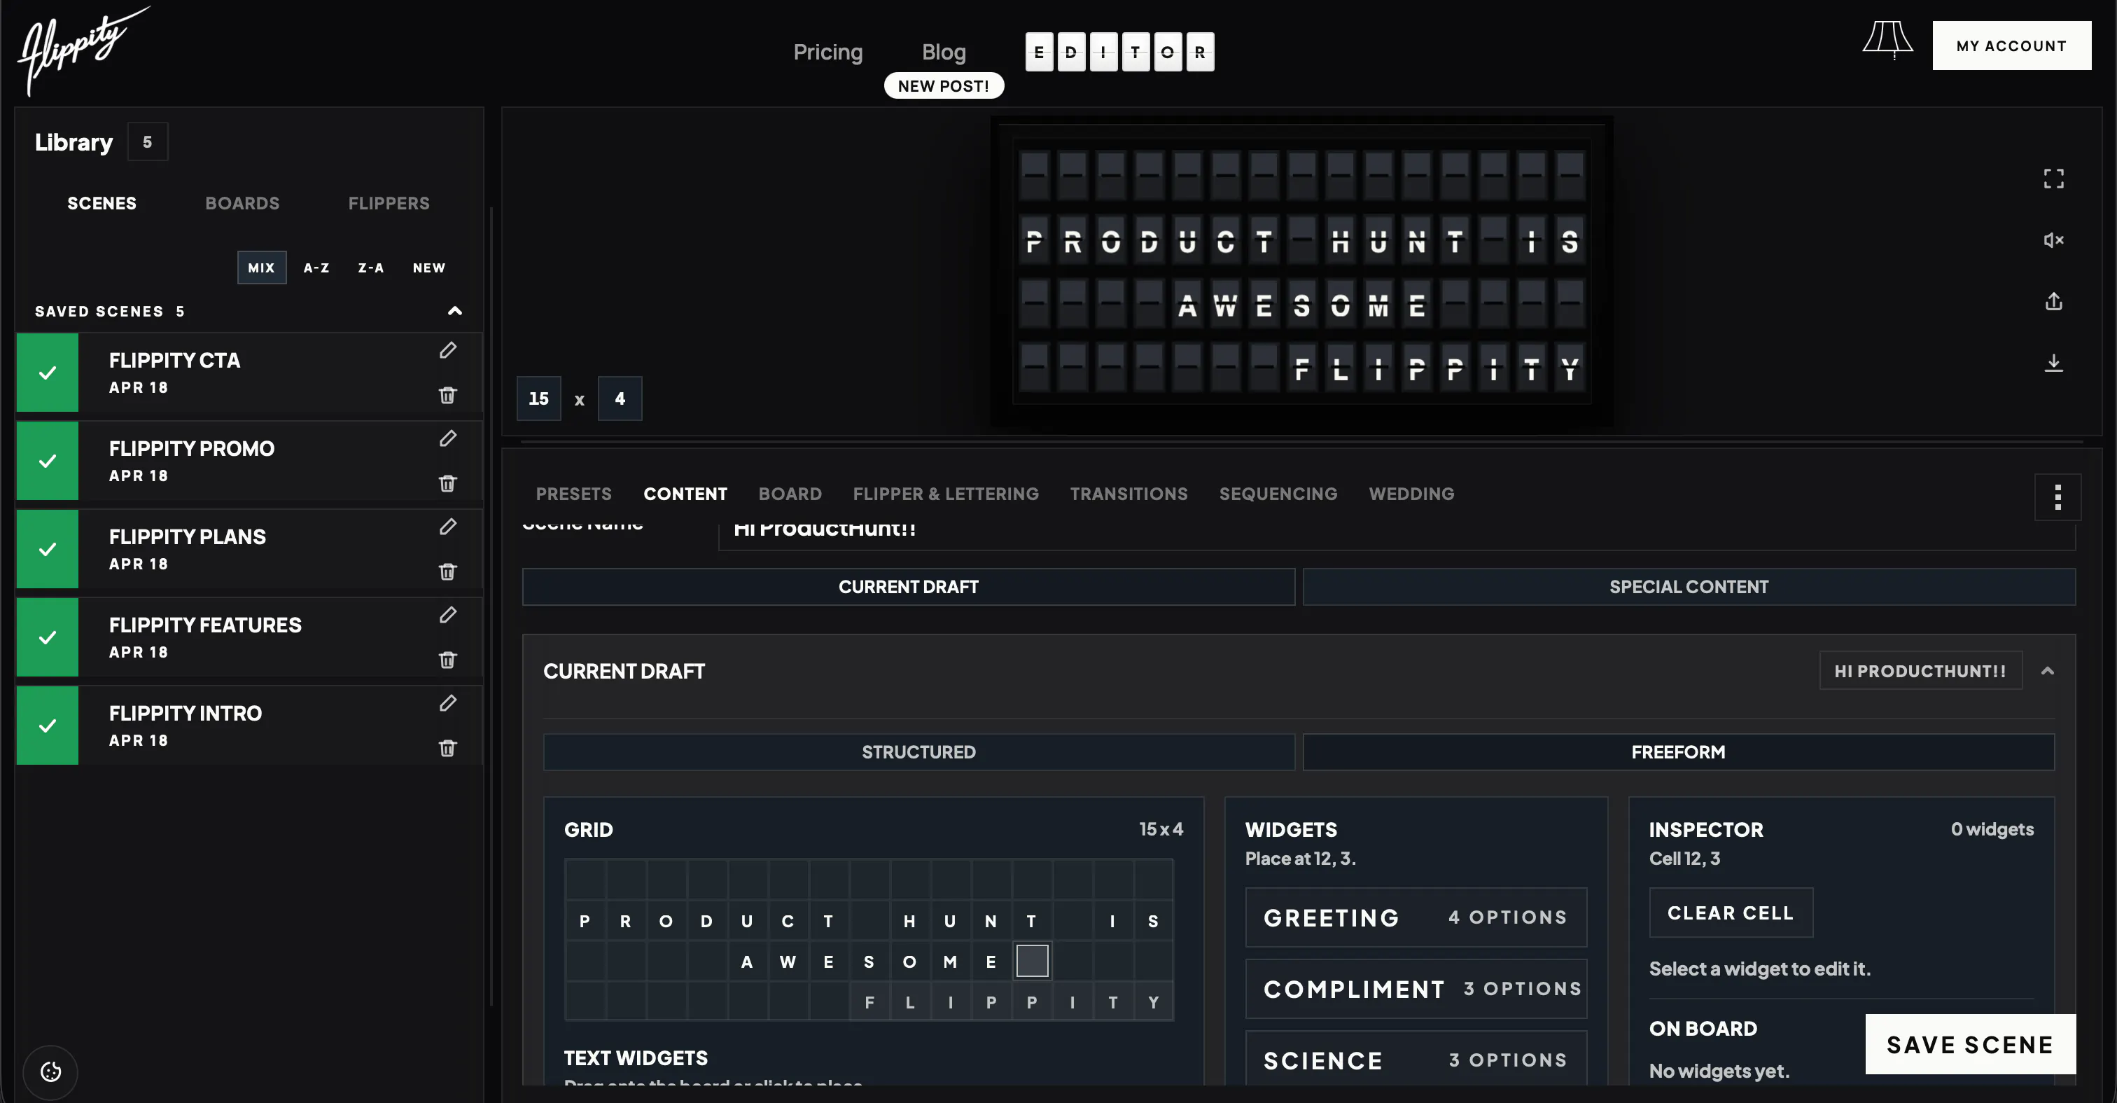
Task: Expand the Compliment widget options
Action: (x=1416, y=989)
